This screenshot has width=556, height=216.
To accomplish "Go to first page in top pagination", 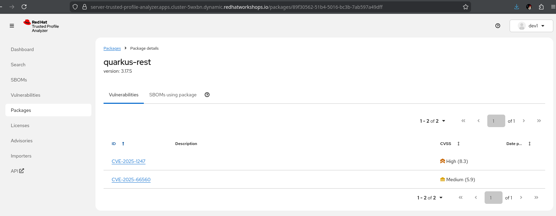I will [463, 121].
